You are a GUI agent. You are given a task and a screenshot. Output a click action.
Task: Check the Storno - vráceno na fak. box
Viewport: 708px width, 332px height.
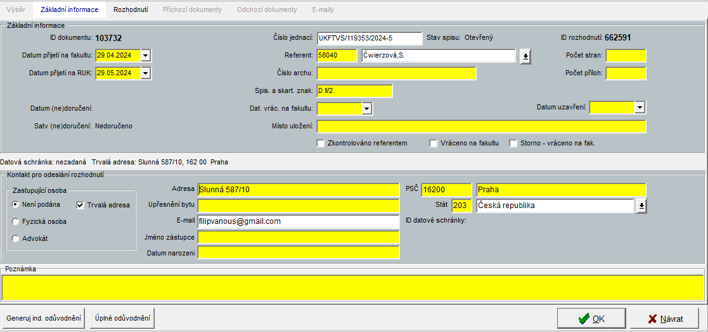pyautogui.click(x=513, y=144)
